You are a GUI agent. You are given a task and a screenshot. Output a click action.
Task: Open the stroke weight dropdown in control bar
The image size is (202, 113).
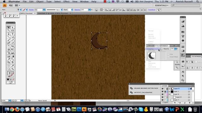point(44,10)
